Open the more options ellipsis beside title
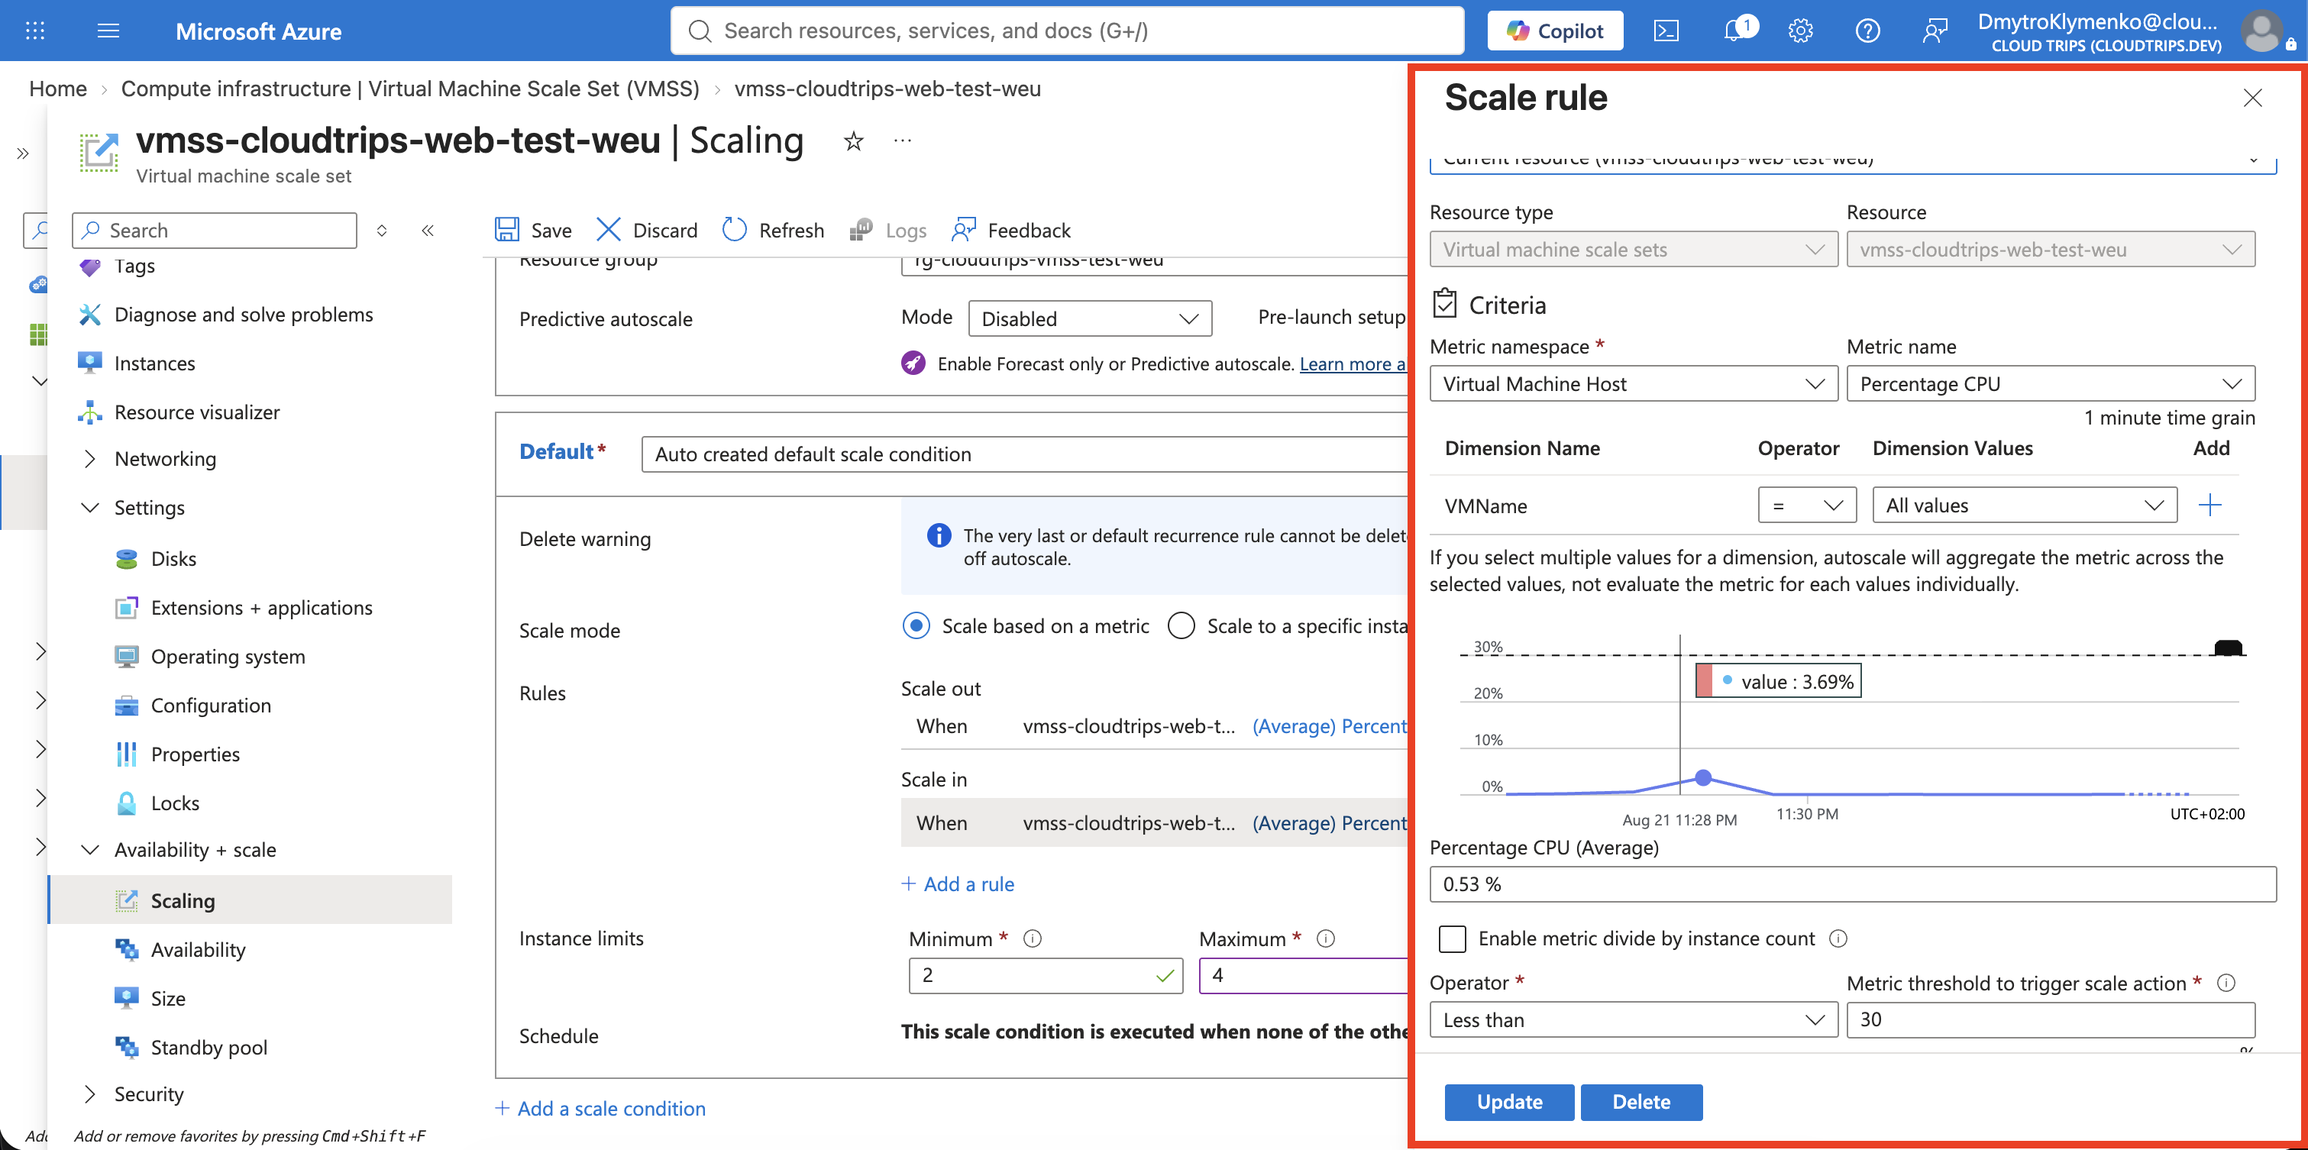The image size is (2308, 1150). tap(902, 141)
